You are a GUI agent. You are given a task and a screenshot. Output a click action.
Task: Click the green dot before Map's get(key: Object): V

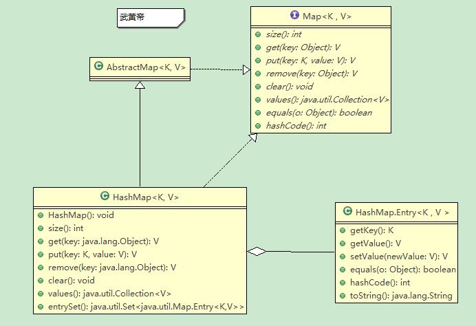258,47
